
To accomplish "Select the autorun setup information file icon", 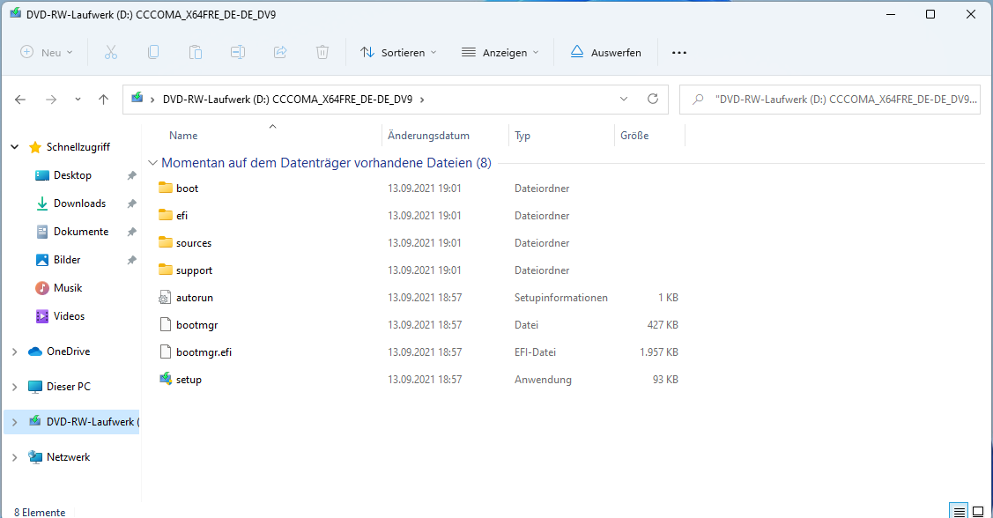I will [166, 297].
